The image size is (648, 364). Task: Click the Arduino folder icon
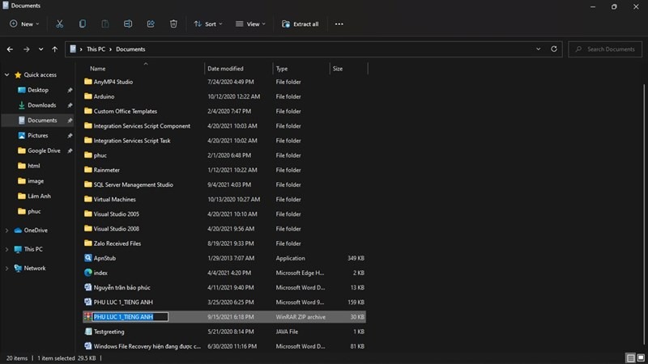click(88, 96)
